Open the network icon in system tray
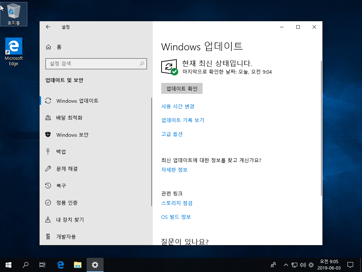The image size is (362, 272). point(294,265)
